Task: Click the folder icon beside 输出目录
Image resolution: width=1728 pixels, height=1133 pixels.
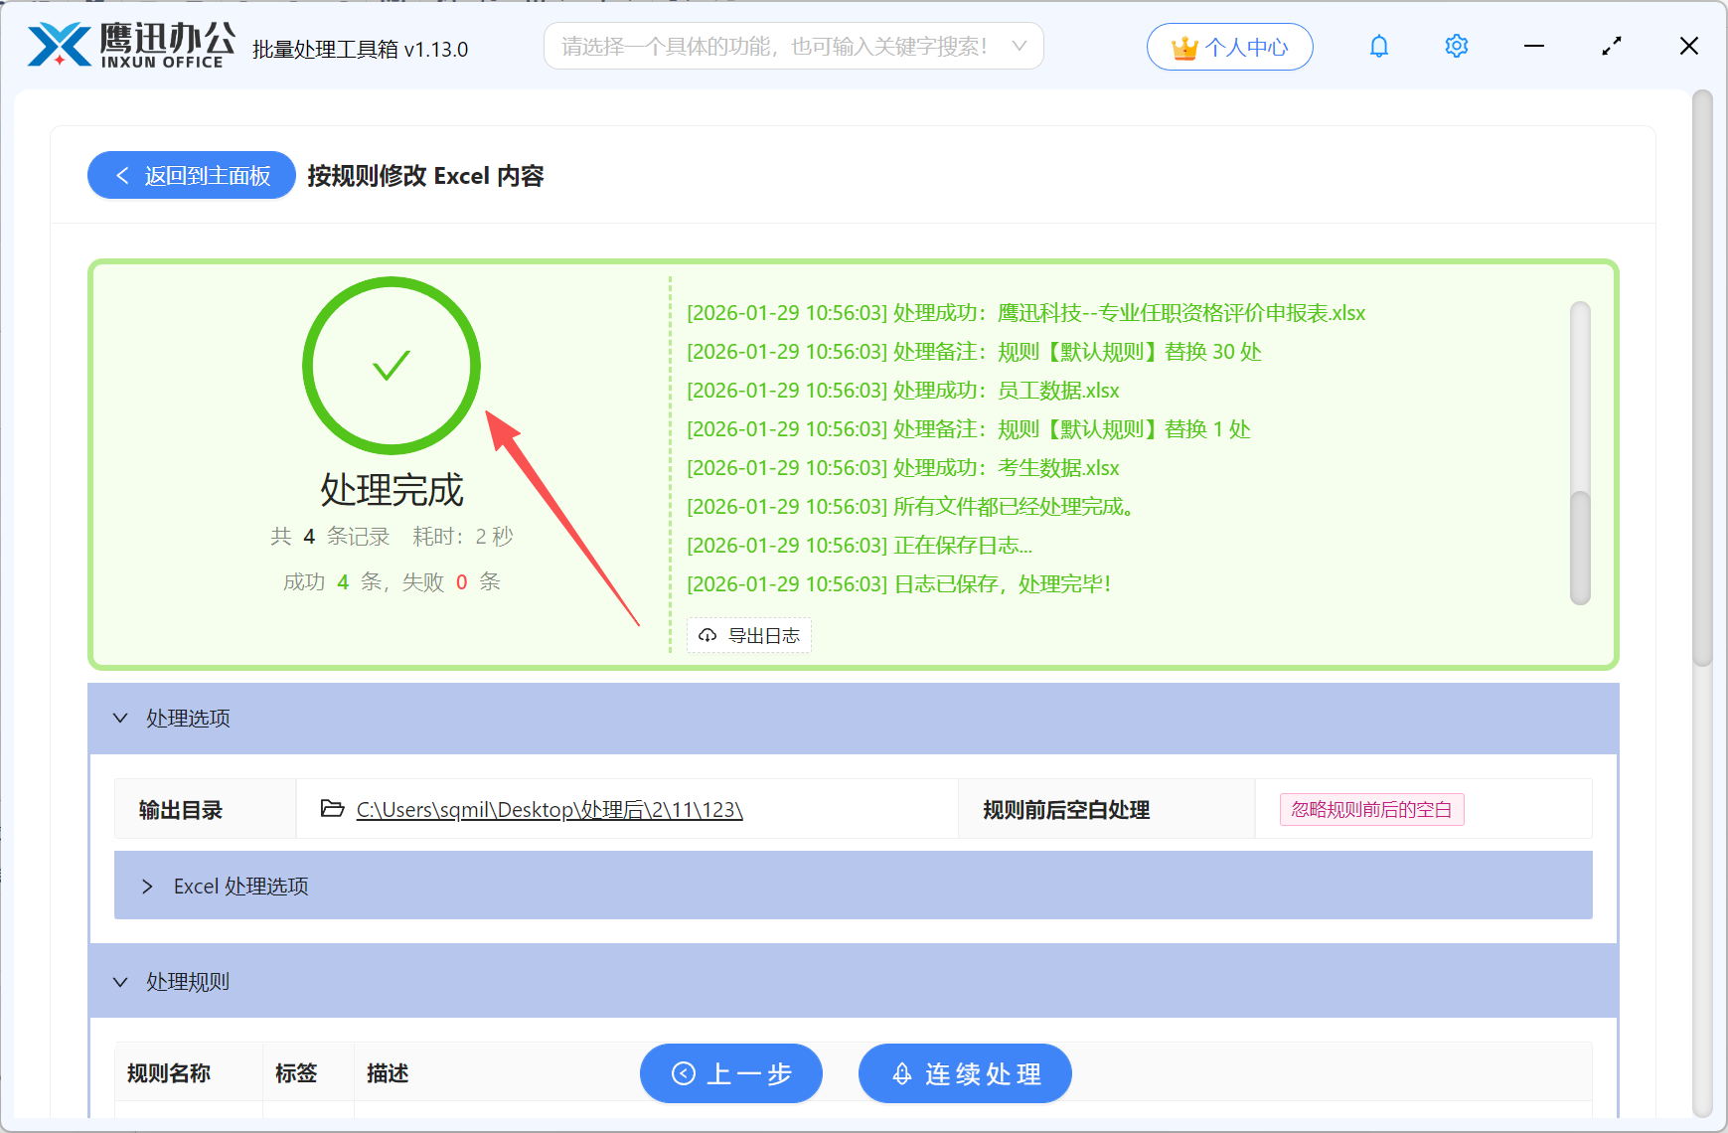Action: tap(332, 809)
